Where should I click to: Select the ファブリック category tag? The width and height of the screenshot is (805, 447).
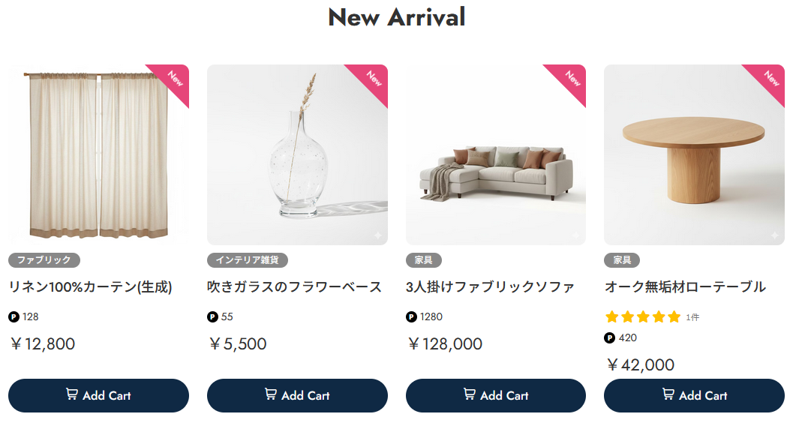(44, 260)
